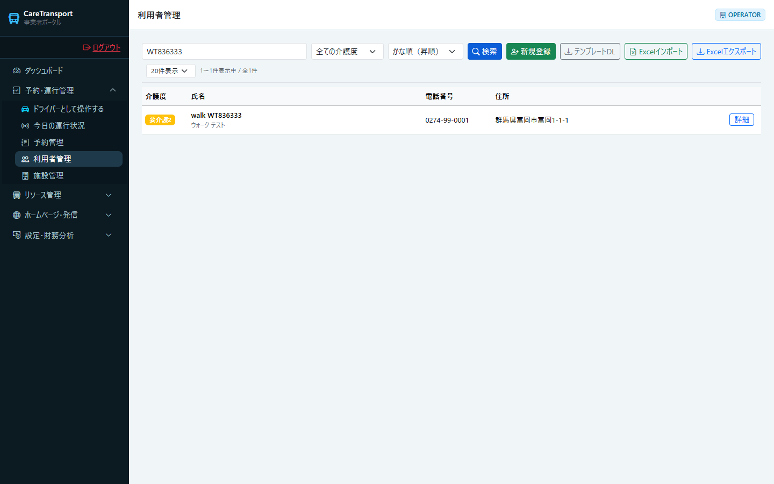Expand the リソース管理 section
The height and width of the screenshot is (484, 774).
coord(64,195)
